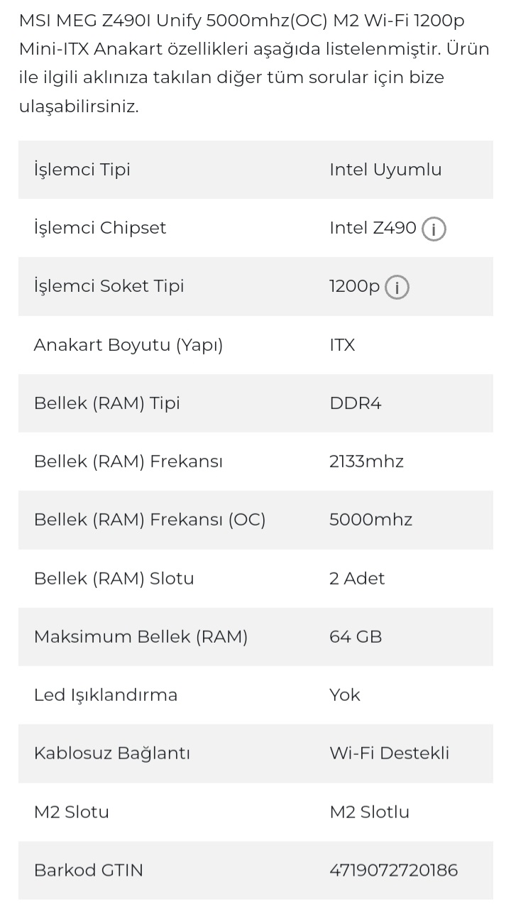Open info icon next to 1200p socket
The image size is (511, 909).
click(x=397, y=287)
